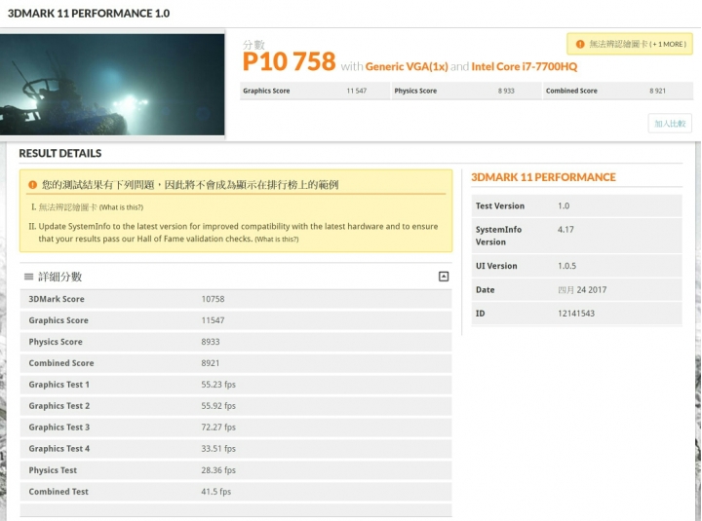Click the underwater benchmark thumbnail image

point(112,85)
